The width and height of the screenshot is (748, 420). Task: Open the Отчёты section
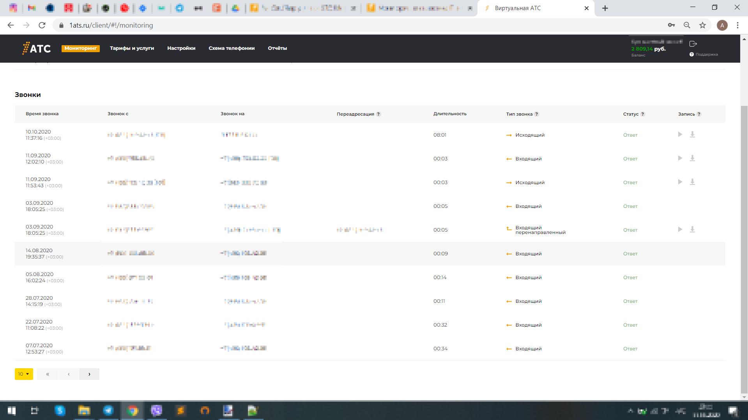click(x=277, y=48)
